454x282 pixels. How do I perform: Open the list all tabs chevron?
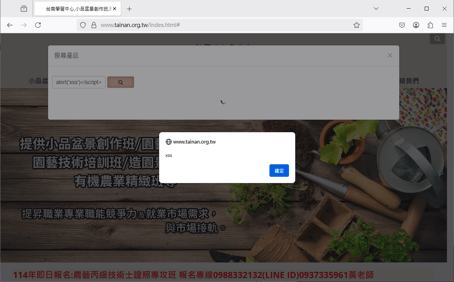coord(376,9)
